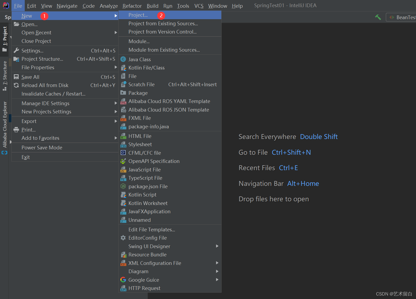
Task: Choose Project from Version Control
Action: pos(170,32)
